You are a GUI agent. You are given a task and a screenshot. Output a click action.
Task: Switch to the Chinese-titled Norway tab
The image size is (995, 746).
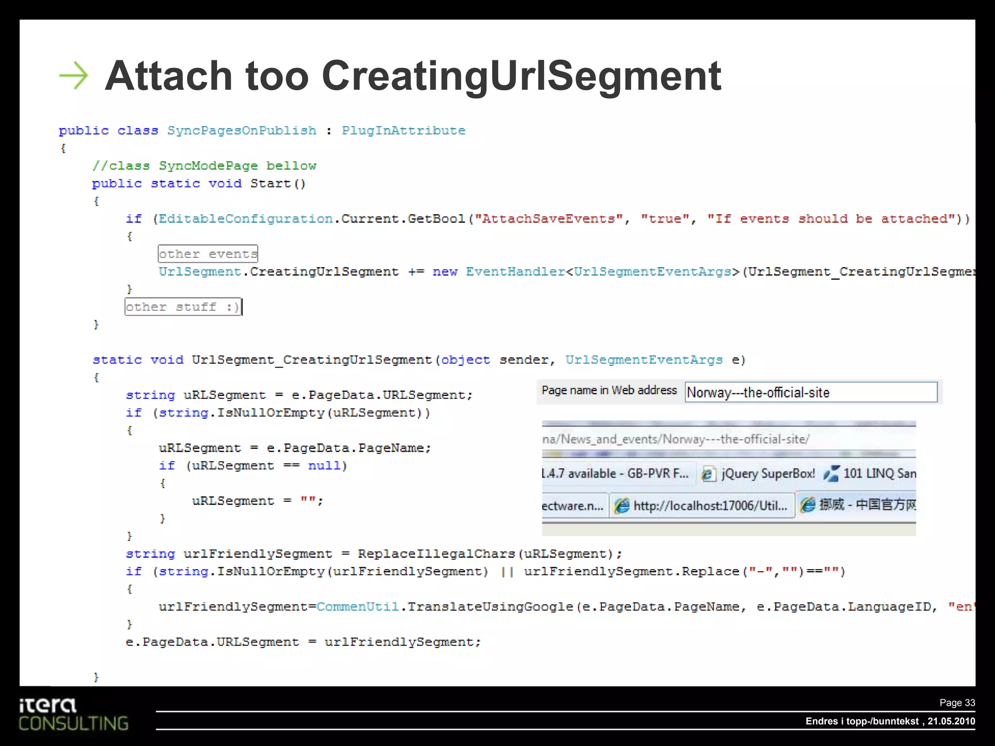point(867,505)
